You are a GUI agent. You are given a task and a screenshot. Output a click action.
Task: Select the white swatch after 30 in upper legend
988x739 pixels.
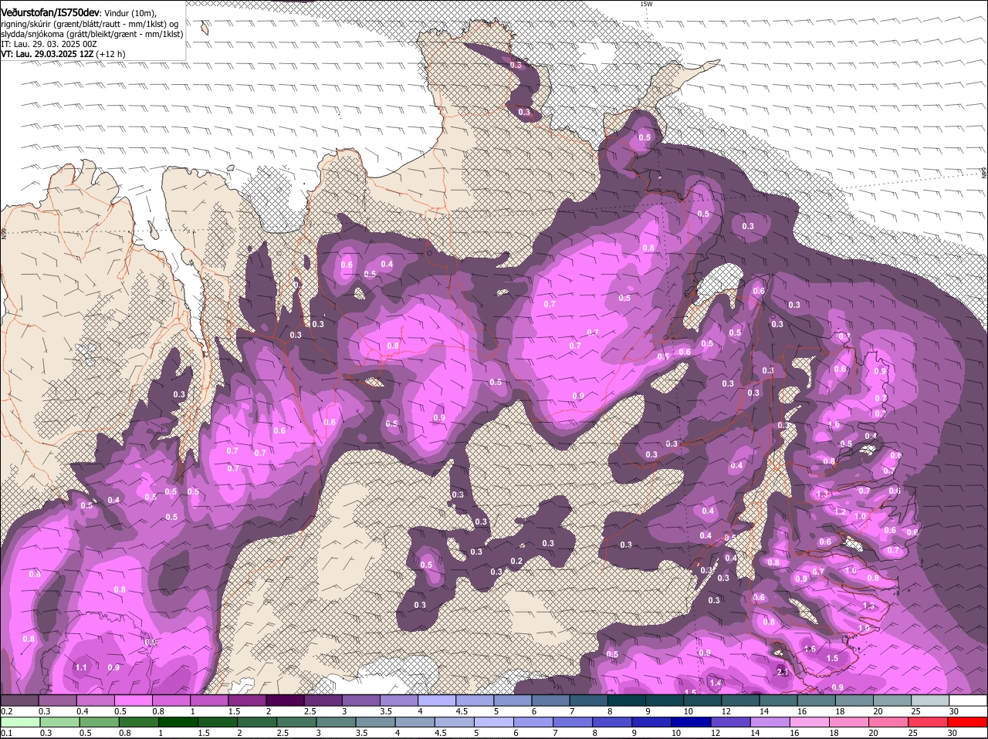(x=969, y=700)
